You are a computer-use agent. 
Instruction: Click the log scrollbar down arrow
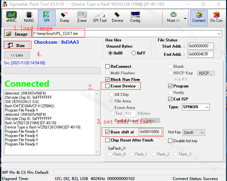(97, 152)
